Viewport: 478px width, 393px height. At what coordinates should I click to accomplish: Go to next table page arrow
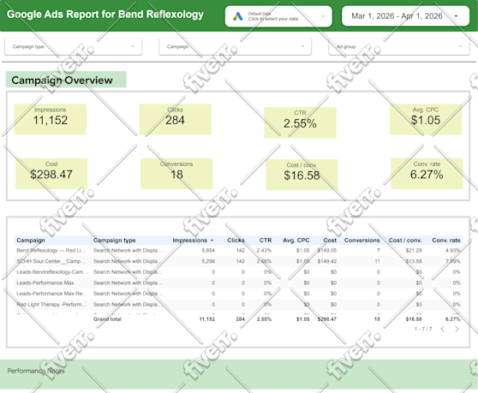coord(457,329)
